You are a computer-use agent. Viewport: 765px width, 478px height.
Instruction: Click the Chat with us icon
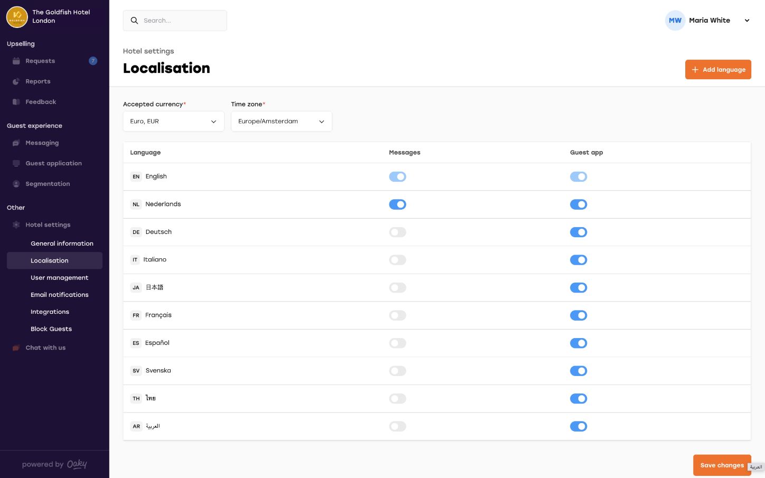[x=16, y=348]
